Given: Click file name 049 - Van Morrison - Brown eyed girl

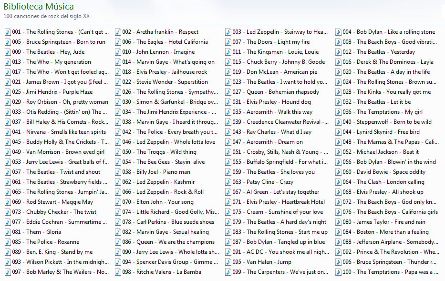Looking at the screenshot, I should coord(58,152).
